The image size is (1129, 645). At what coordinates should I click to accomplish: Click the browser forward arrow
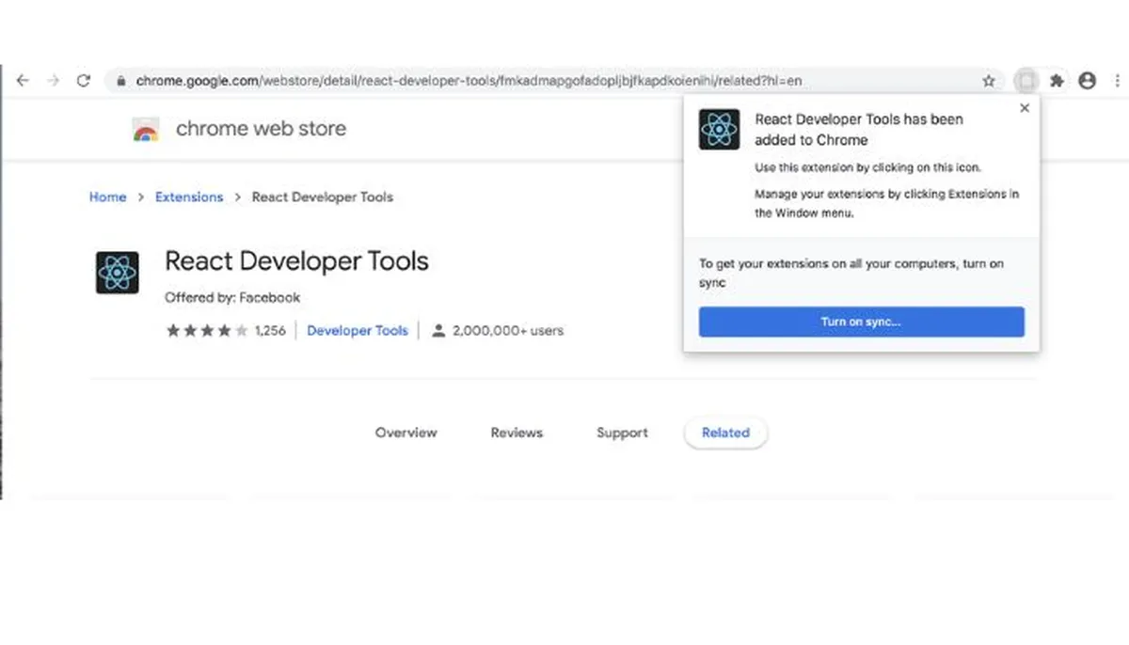coord(53,81)
